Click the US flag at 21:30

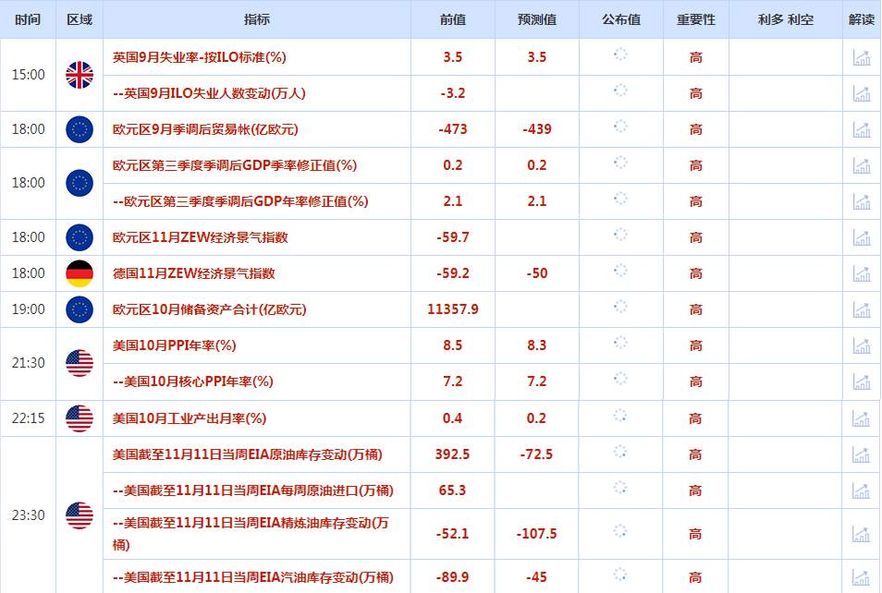coord(80,363)
